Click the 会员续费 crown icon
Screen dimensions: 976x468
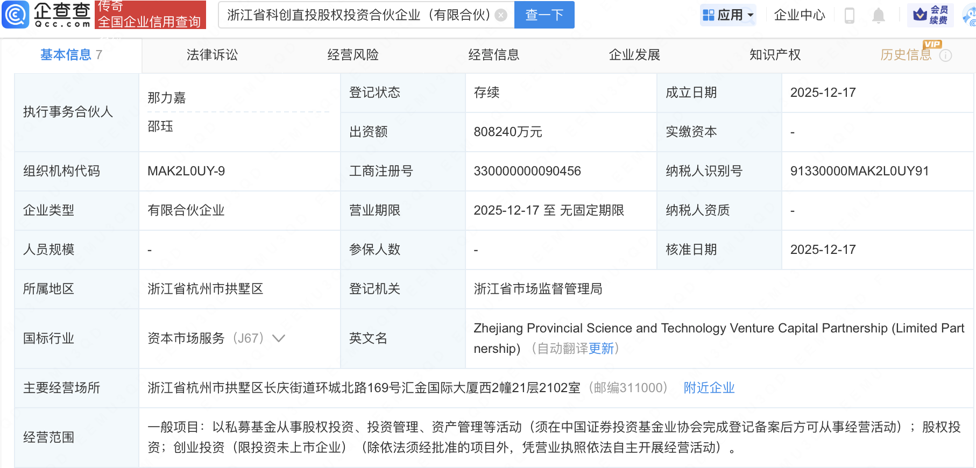click(x=921, y=15)
